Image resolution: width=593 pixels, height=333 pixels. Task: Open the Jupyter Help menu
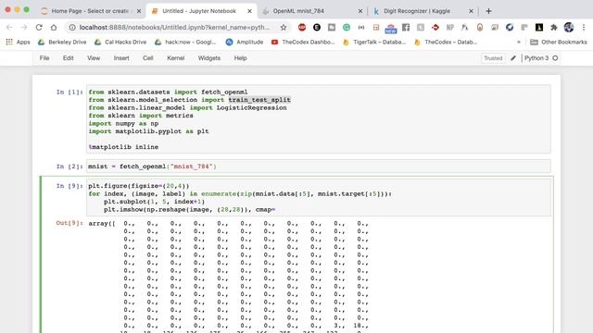(x=240, y=58)
